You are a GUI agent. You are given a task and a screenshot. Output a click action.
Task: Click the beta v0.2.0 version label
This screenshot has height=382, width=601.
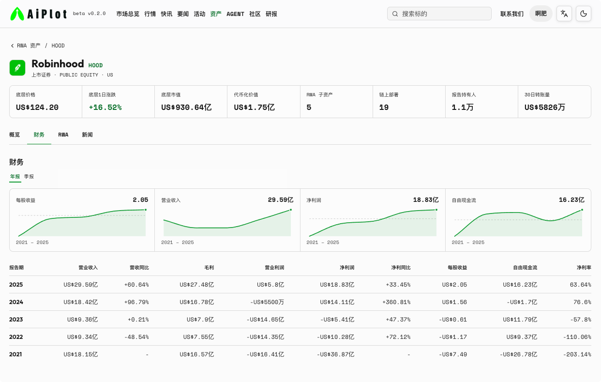[89, 14]
